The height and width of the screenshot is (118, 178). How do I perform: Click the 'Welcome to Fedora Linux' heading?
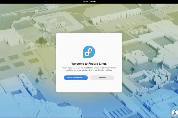point(89,63)
